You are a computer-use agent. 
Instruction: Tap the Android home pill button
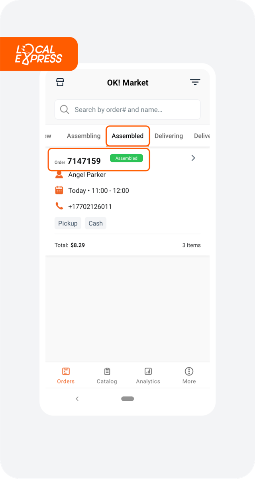[x=127, y=399]
